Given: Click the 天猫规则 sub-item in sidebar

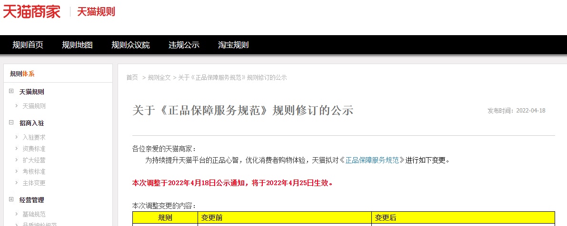Looking at the screenshot, I should pyautogui.click(x=34, y=106).
